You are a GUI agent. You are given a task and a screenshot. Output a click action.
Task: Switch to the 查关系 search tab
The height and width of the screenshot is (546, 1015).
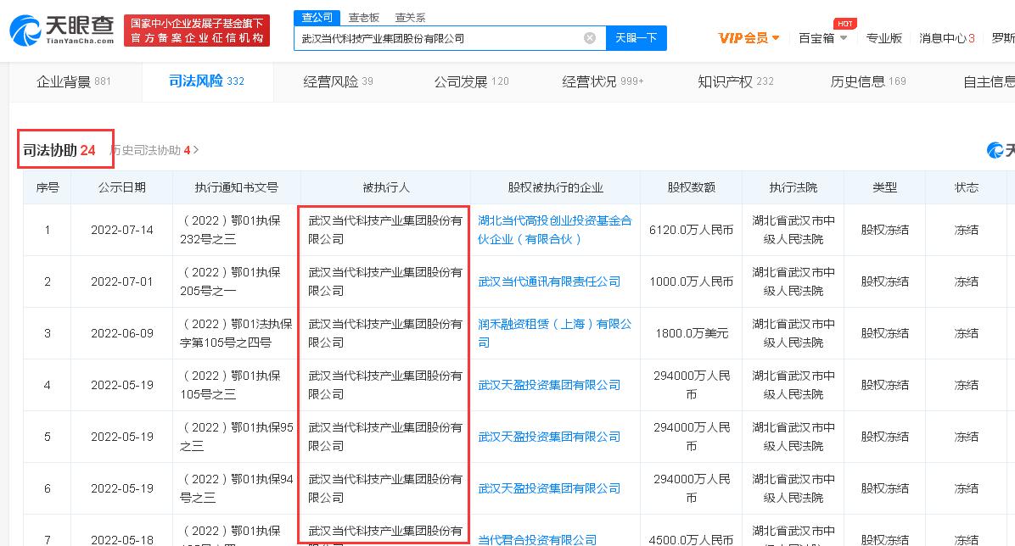pos(412,17)
